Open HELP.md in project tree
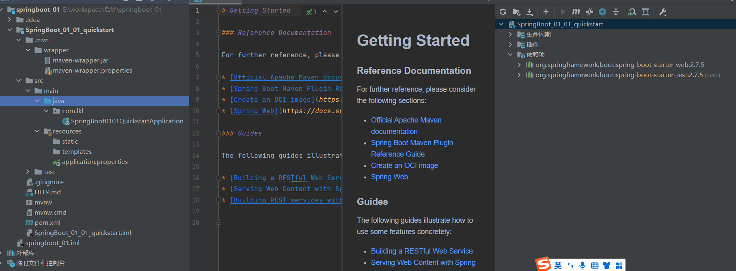The image size is (736, 271). [47, 192]
